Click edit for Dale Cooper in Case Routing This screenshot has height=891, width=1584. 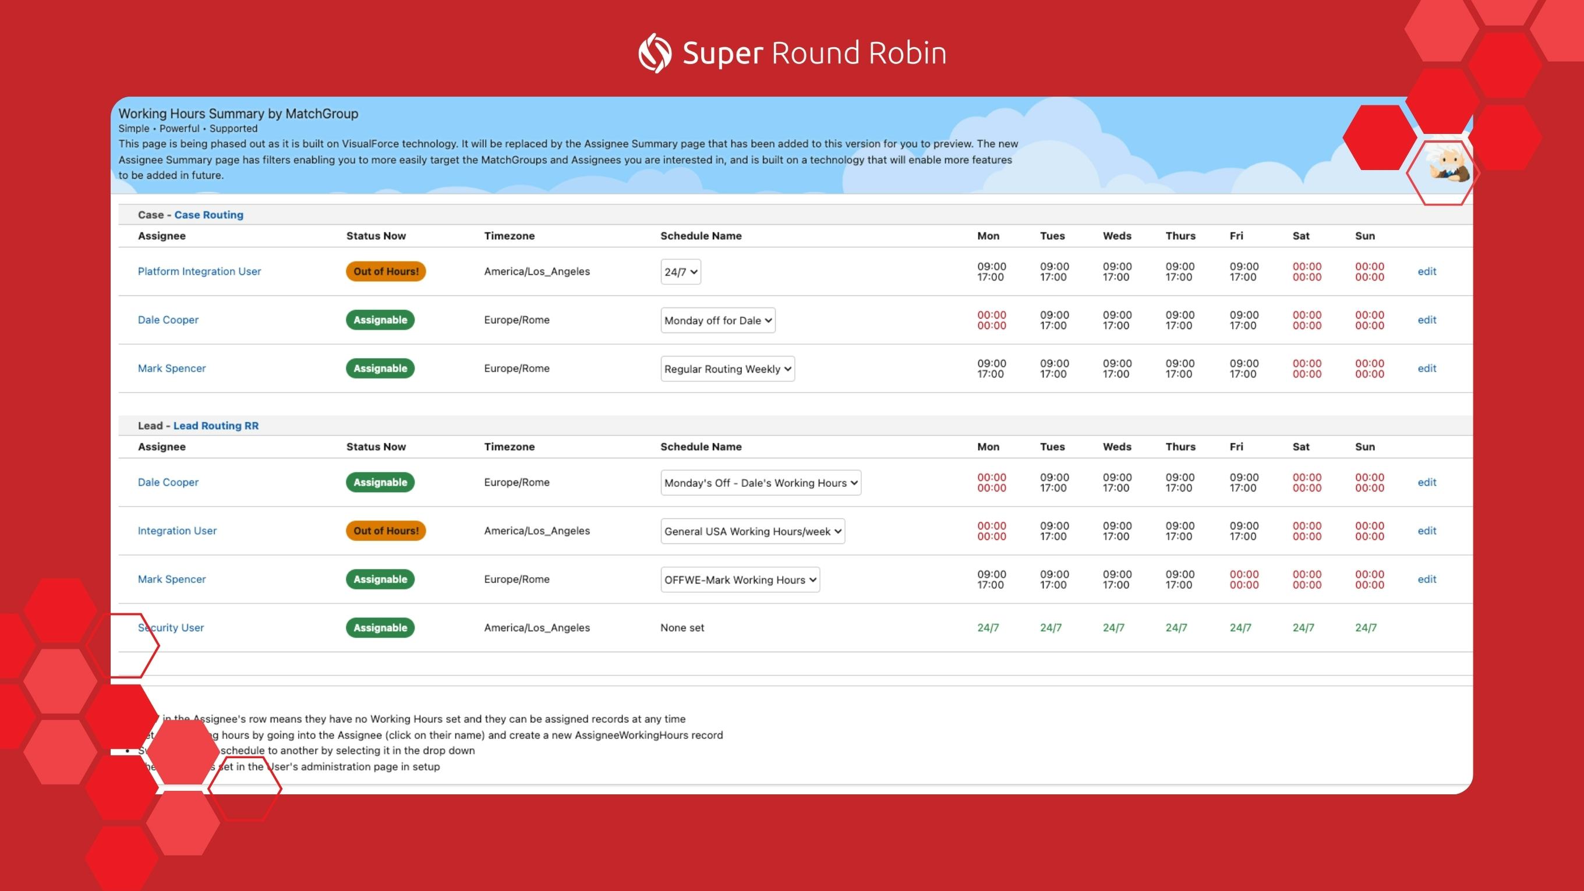click(x=1426, y=320)
